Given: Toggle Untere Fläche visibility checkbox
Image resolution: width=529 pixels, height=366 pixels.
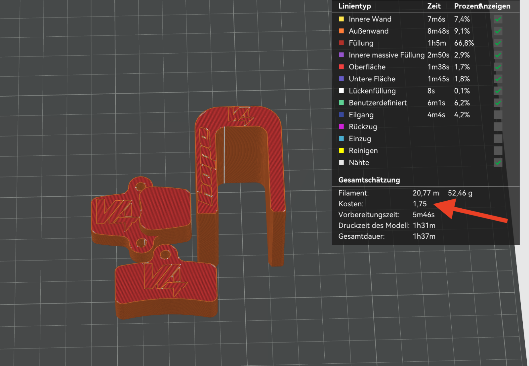Looking at the screenshot, I should pos(498,79).
